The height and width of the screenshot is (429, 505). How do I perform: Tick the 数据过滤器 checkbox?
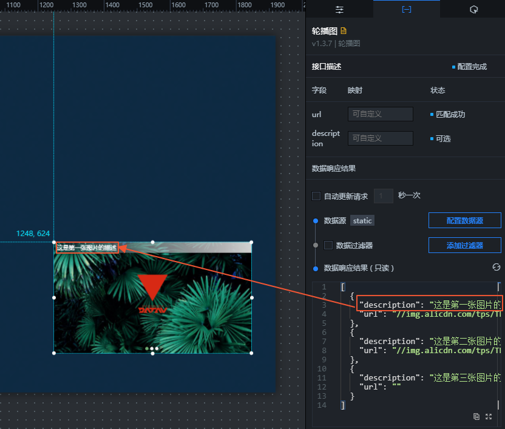coord(328,245)
